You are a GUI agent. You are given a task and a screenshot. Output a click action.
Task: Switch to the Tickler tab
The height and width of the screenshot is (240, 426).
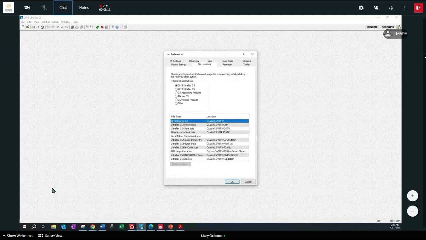[x=246, y=65]
